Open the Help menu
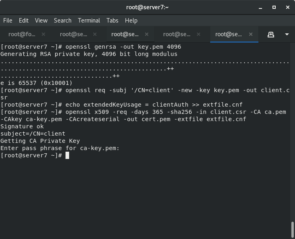 [x=131, y=21]
